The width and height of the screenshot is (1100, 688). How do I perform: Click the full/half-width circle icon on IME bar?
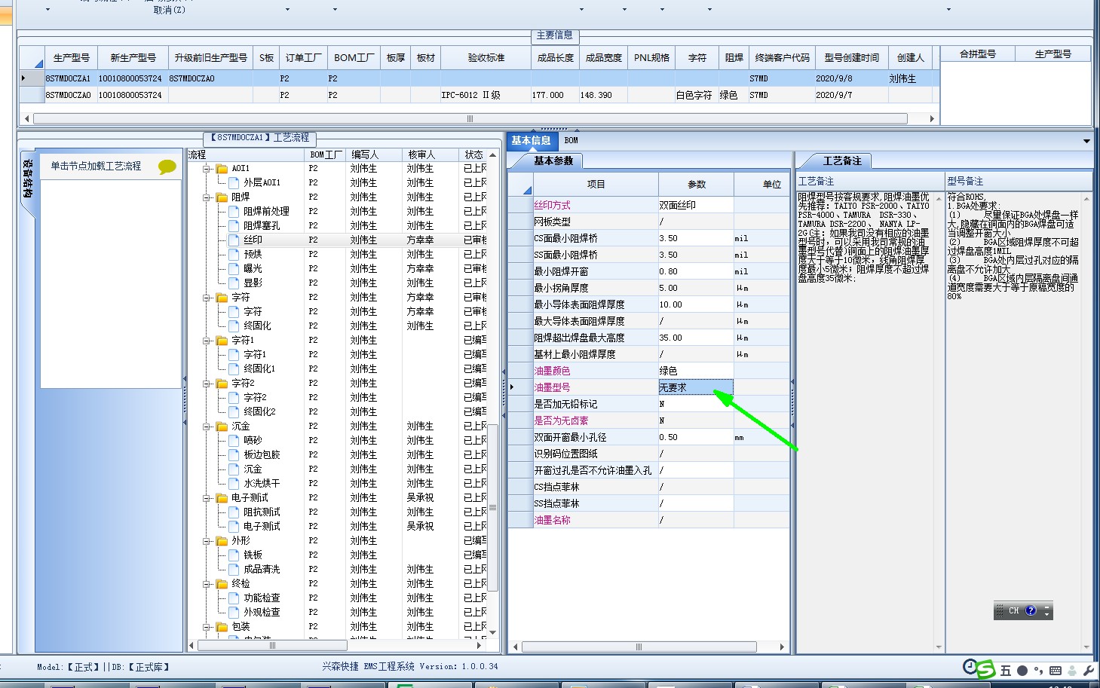point(1022,671)
